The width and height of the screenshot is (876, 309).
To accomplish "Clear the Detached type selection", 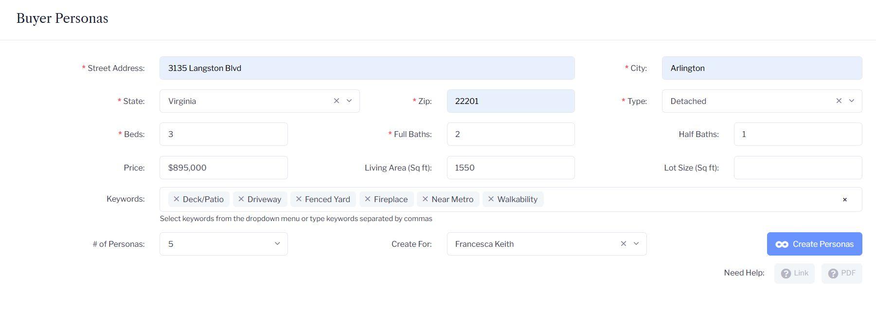I will (x=839, y=101).
